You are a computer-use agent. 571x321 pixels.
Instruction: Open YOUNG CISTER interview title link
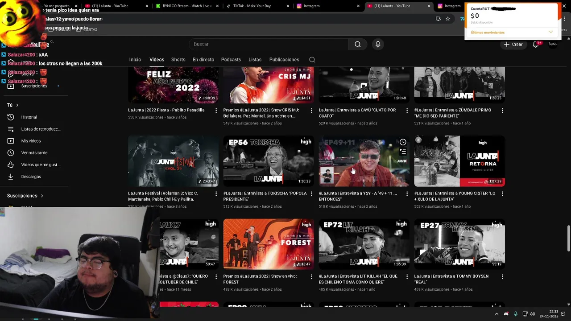coord(455,196)
